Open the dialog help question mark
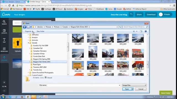The height and width of the screenshot is (99, 177). tap(146, 31)
